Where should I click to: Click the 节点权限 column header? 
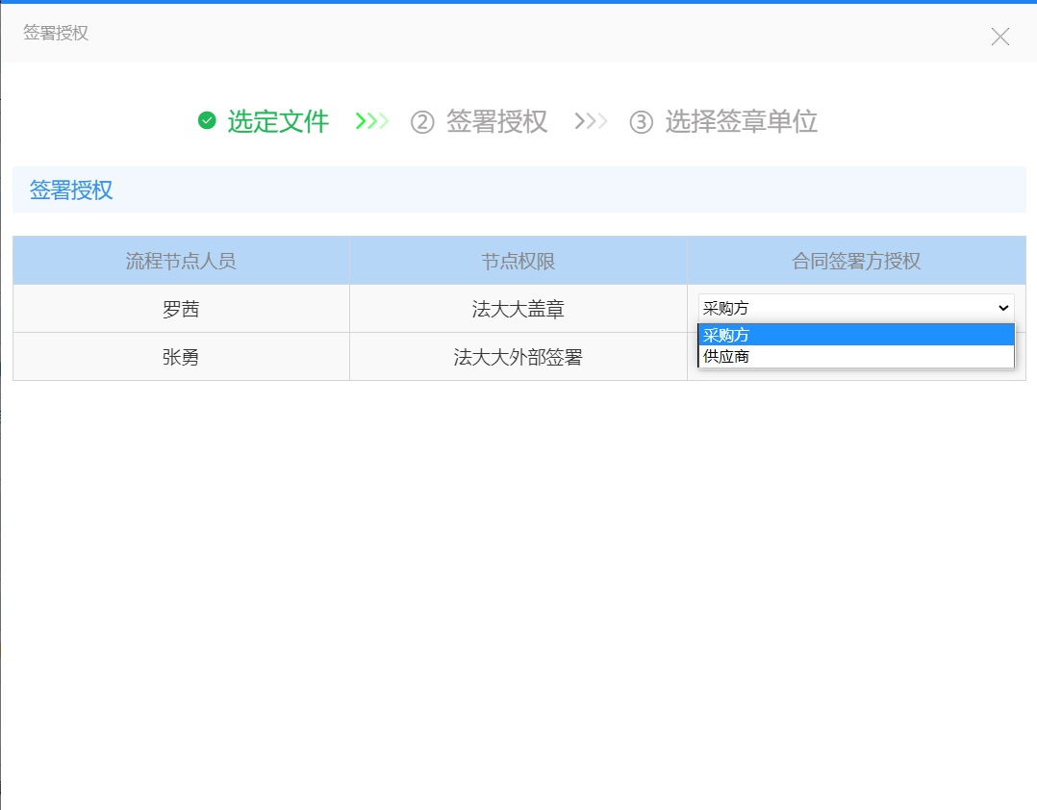518,261
